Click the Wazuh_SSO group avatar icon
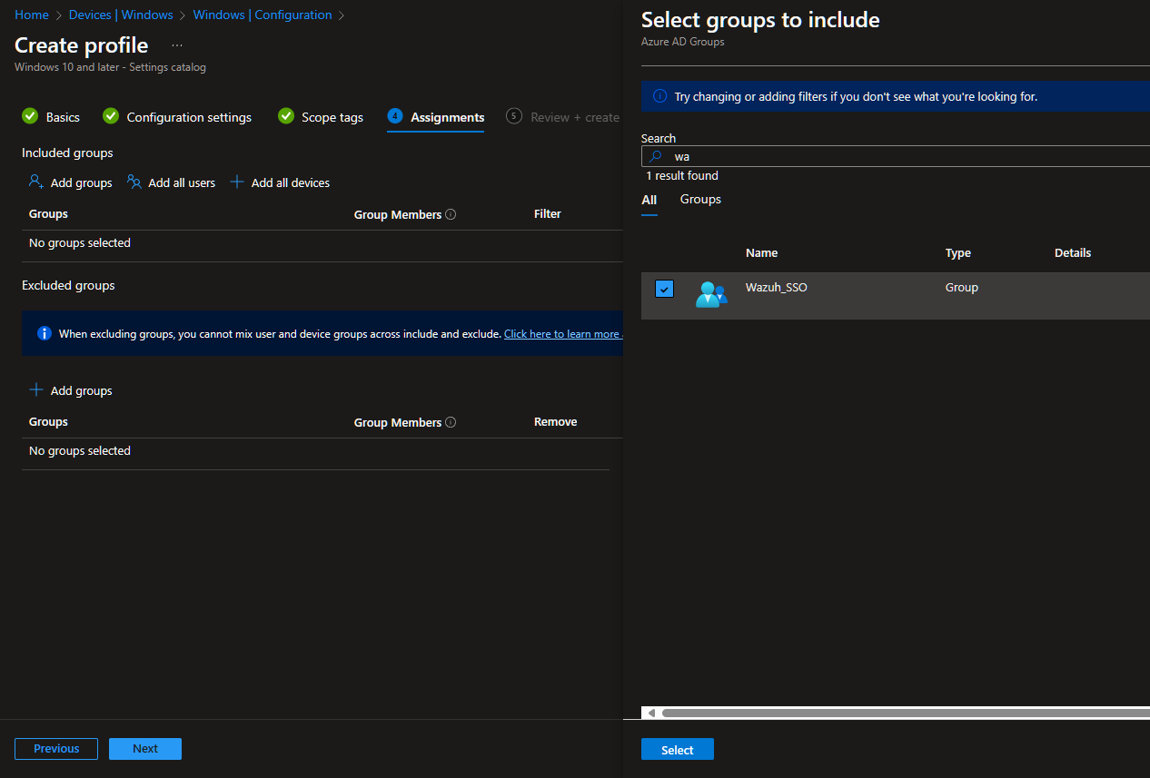1150x778 pixels. point(711,294)
